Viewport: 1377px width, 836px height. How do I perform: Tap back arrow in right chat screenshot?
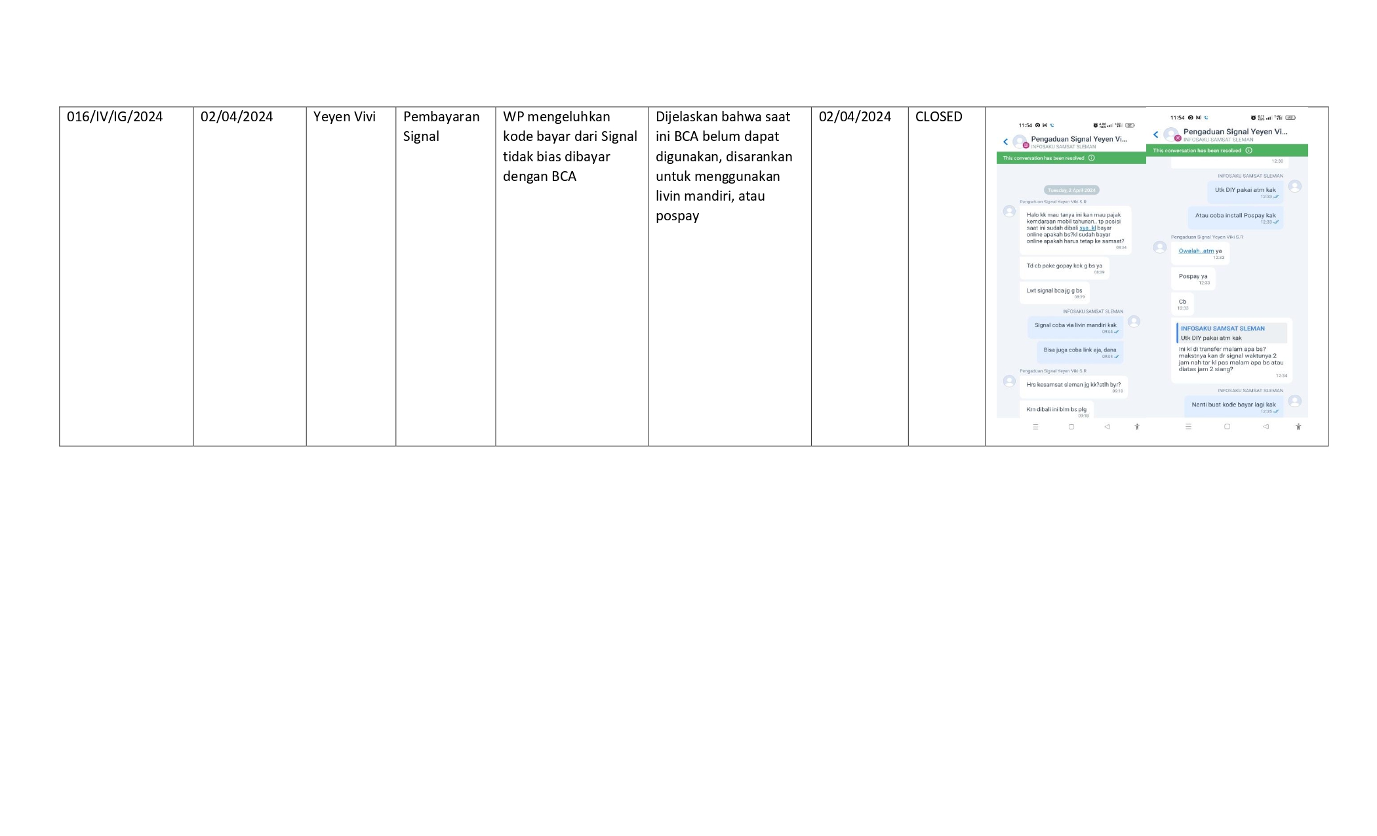click(x=1155, y=134)
